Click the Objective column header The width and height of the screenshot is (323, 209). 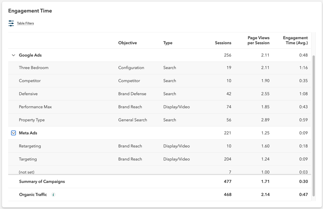click(127, 43)
